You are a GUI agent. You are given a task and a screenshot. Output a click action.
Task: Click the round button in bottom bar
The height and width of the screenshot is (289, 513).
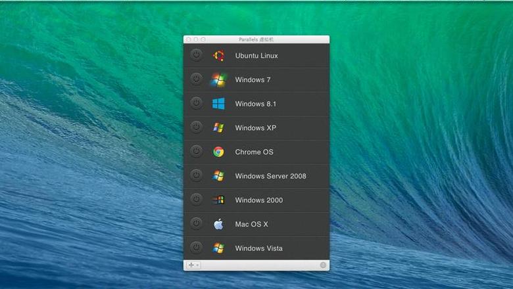point(323,265)
